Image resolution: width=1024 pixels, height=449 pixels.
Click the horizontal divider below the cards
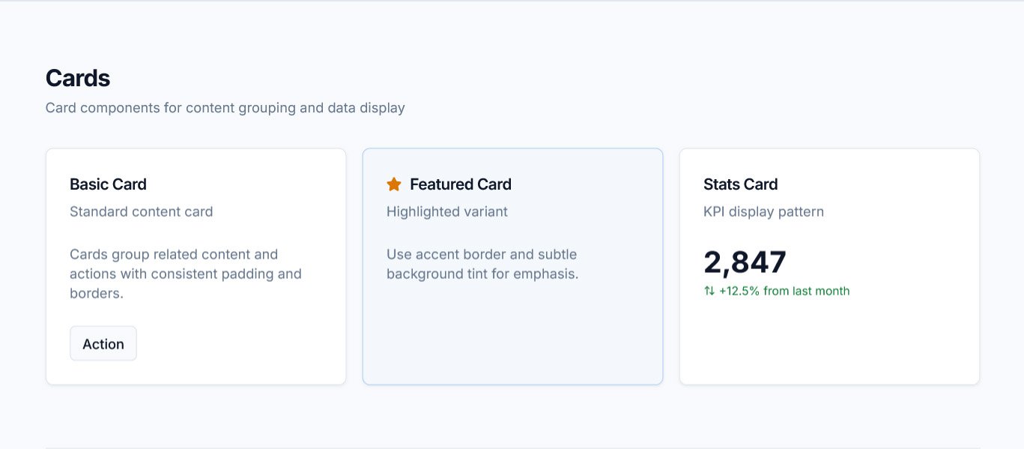512,448
